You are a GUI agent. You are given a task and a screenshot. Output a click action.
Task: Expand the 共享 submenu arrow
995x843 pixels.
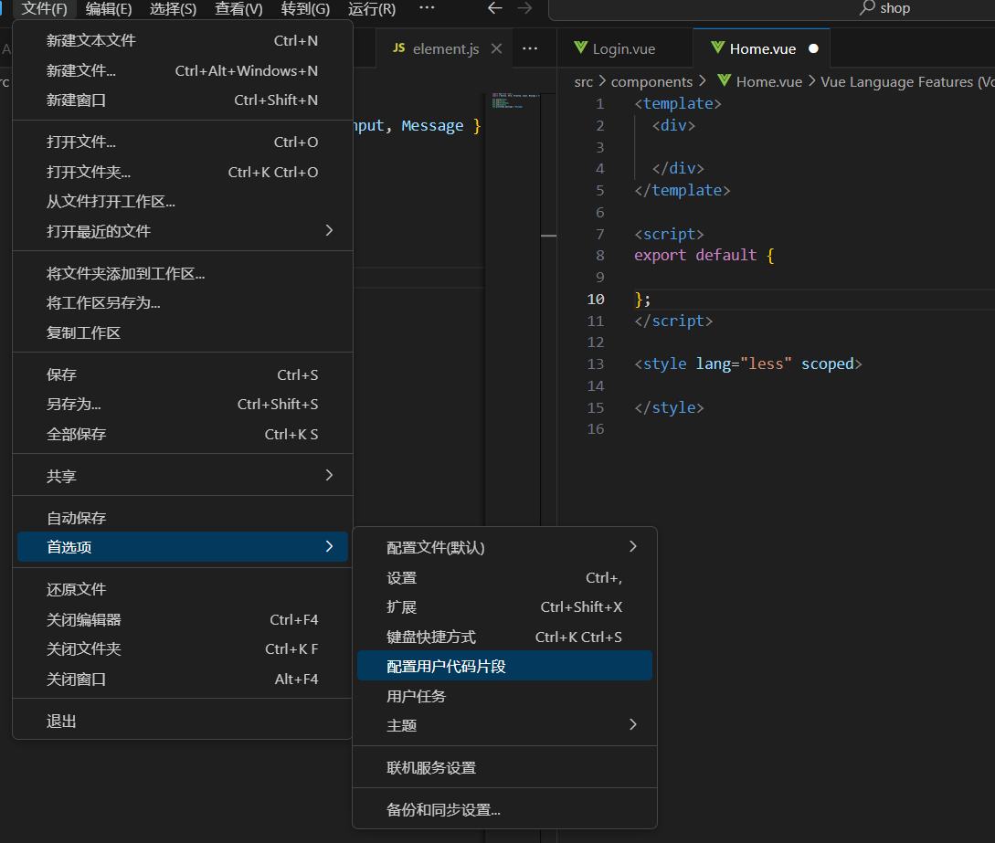[330, 475]
